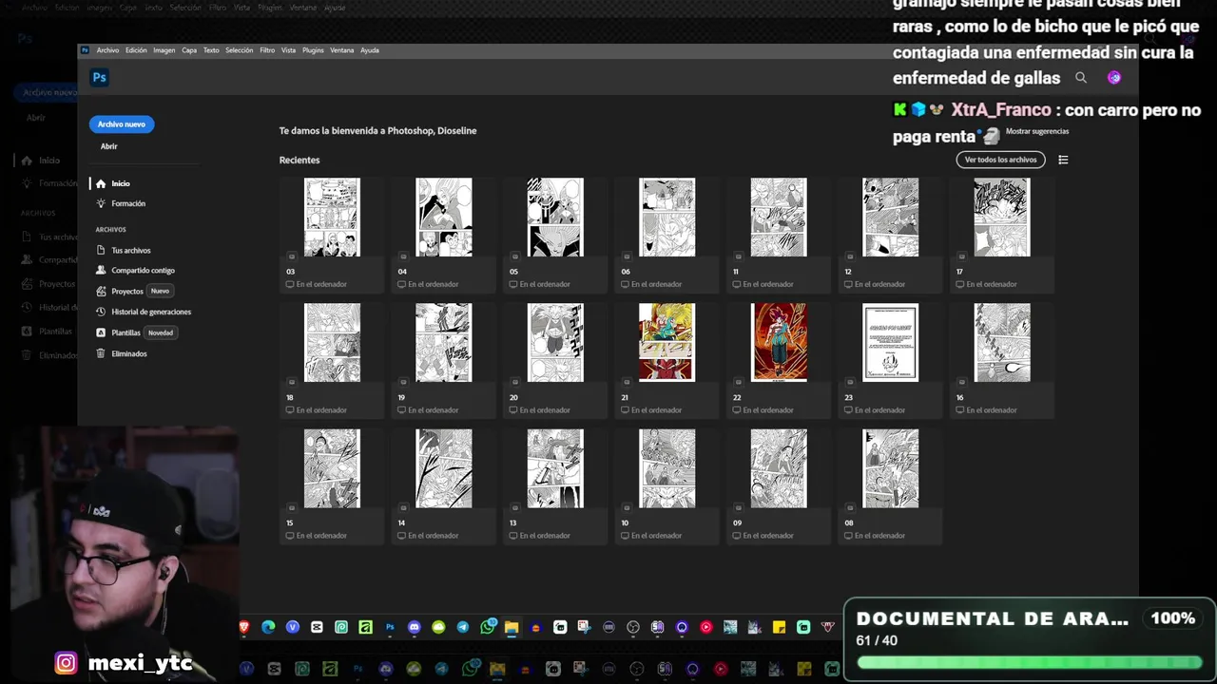Click the Recientes heading
Image resolution: width=1217 pixels, height=684 pixels.
click(299, 160)
